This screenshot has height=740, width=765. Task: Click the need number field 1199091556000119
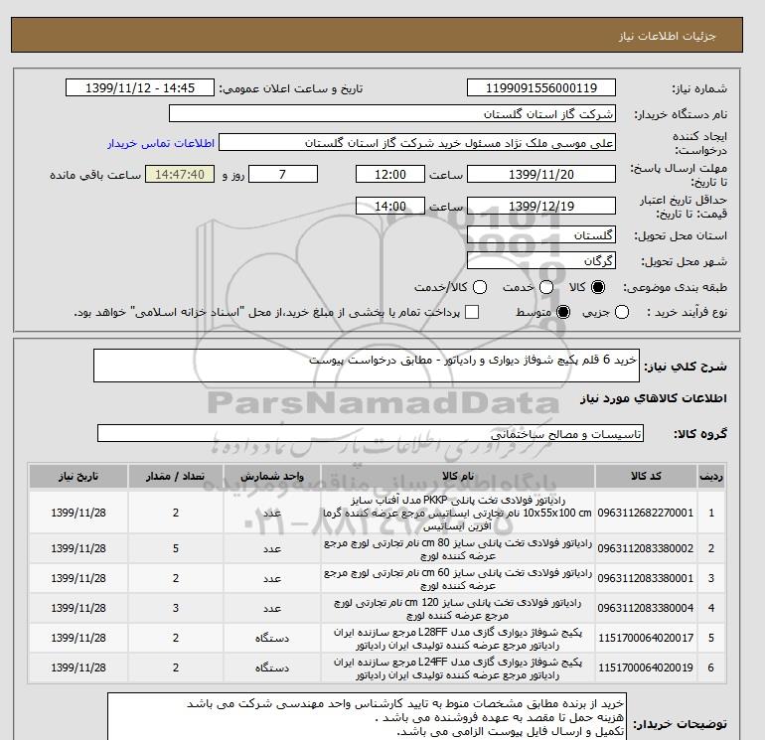(x=541, y=87)
